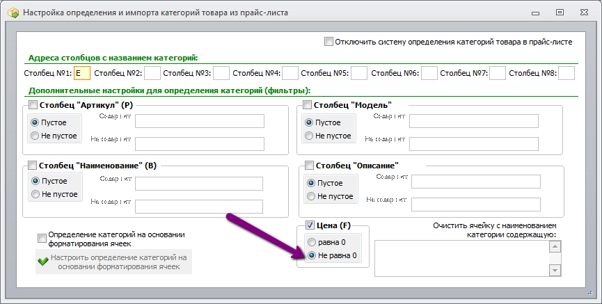Select Пустое radio in the Модель group
This screenshot has height=304, width=602.
point(309,122)
